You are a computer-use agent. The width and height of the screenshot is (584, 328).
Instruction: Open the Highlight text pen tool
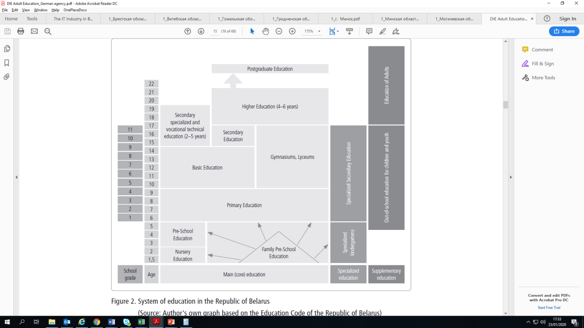click(383, 31)
